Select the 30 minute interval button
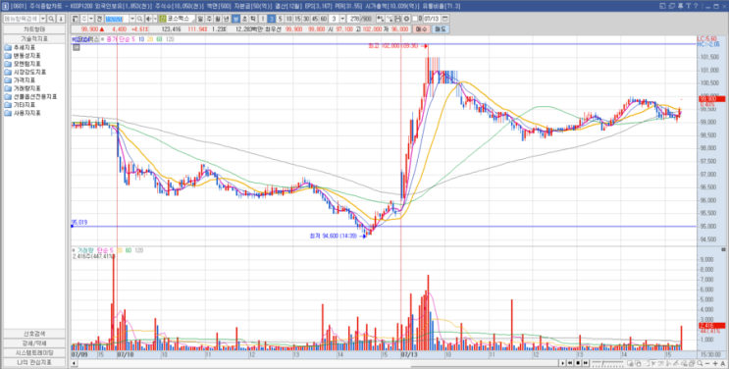The height and width of the screenshot is (369, 729). click(x=306, y=19)
